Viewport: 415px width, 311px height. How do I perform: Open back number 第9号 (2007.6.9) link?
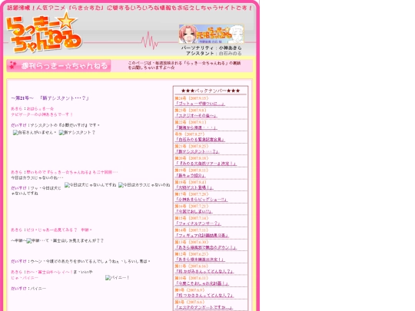pyautogui.click(x=204, y=295)
